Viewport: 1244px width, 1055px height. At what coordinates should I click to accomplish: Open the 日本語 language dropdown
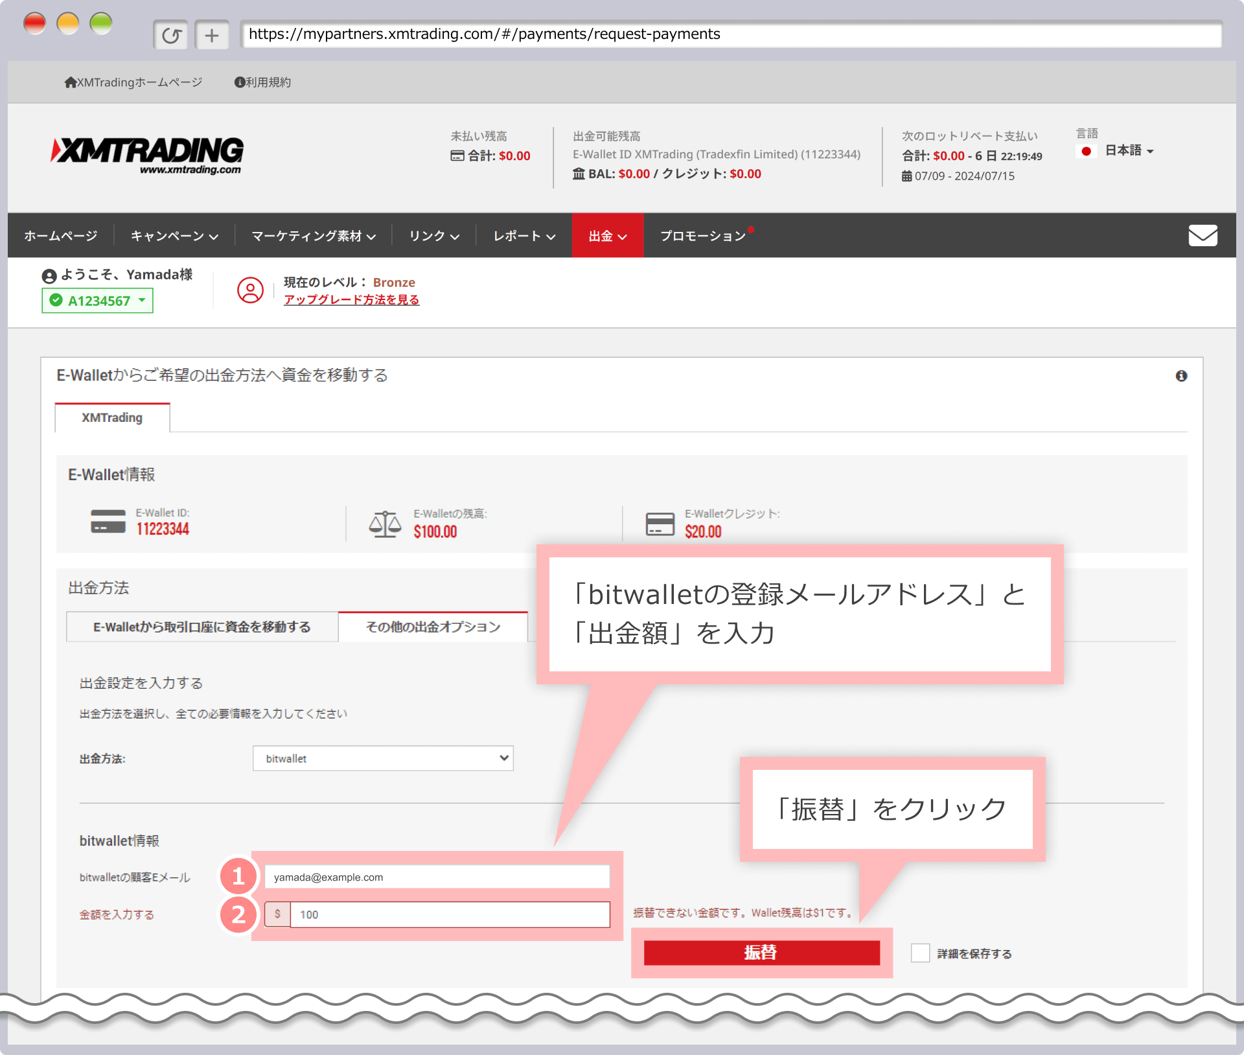tap(1129, 150)
